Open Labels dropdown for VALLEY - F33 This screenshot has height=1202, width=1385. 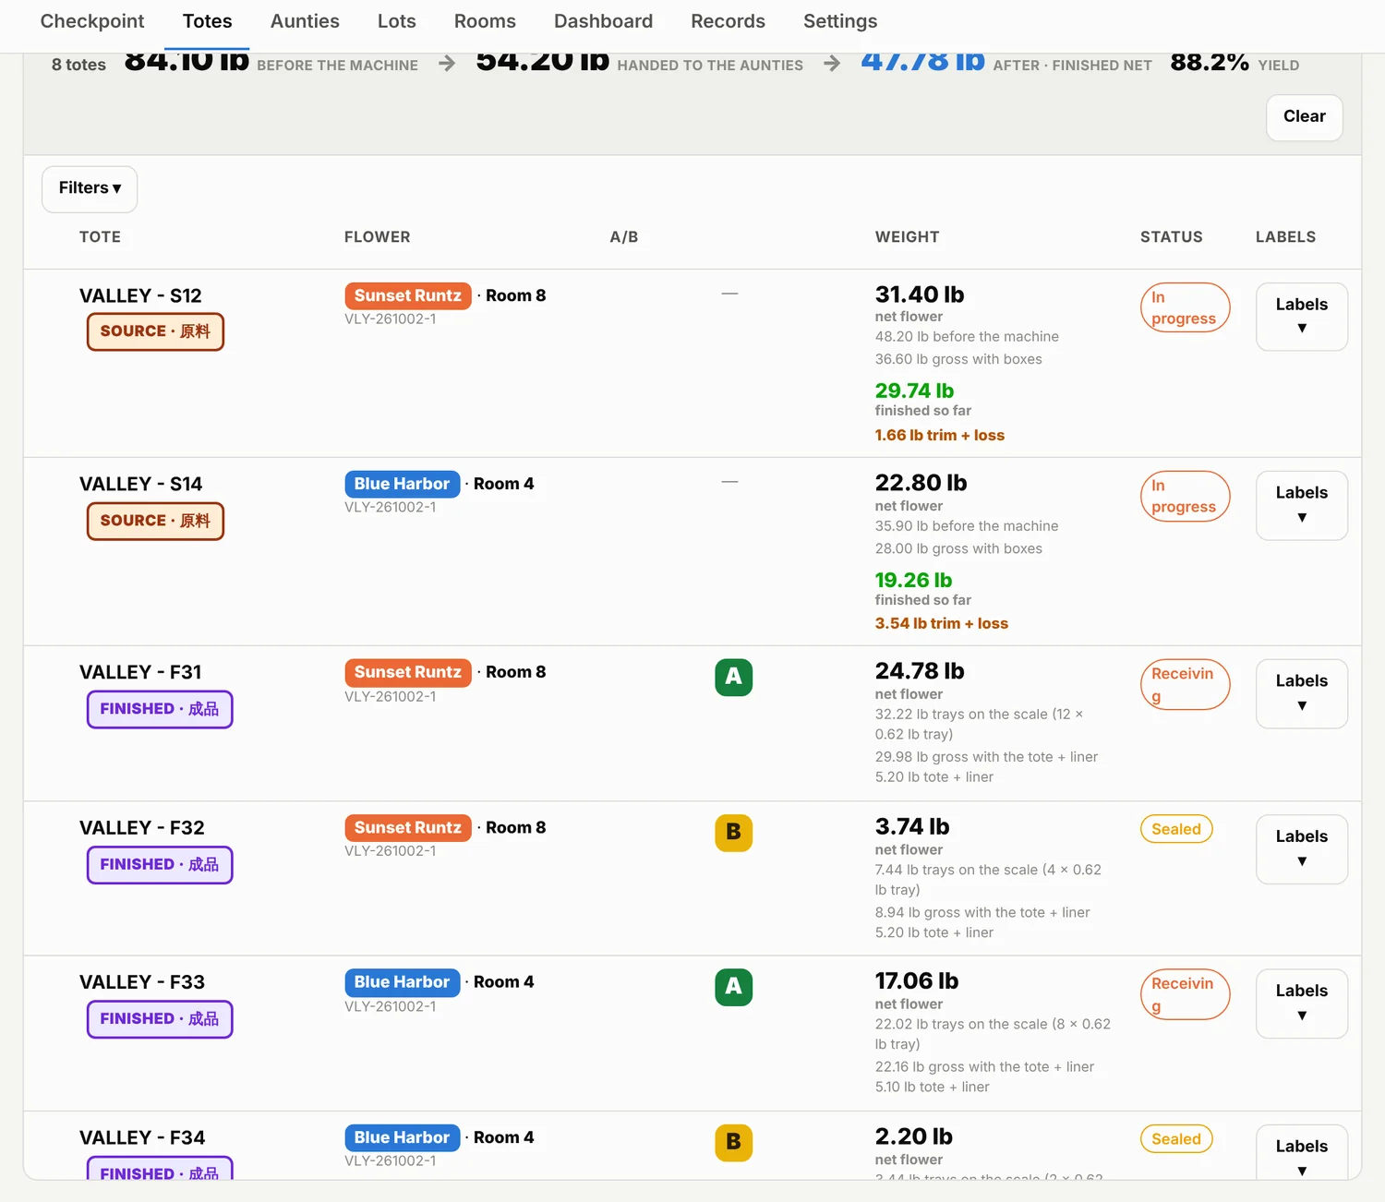pos(1301,1004)
